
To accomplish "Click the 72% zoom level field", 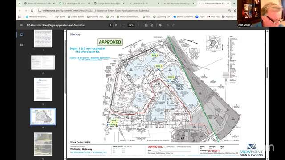I will (x=131, y=25).
